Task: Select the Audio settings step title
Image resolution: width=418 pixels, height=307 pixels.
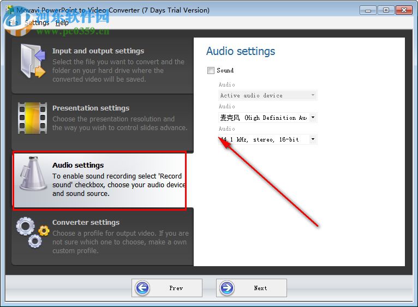Action: [78, 165]
